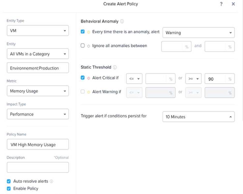Enable Ignore all anomalies between checkbox
243x194 pixels.
pos(83,45)
